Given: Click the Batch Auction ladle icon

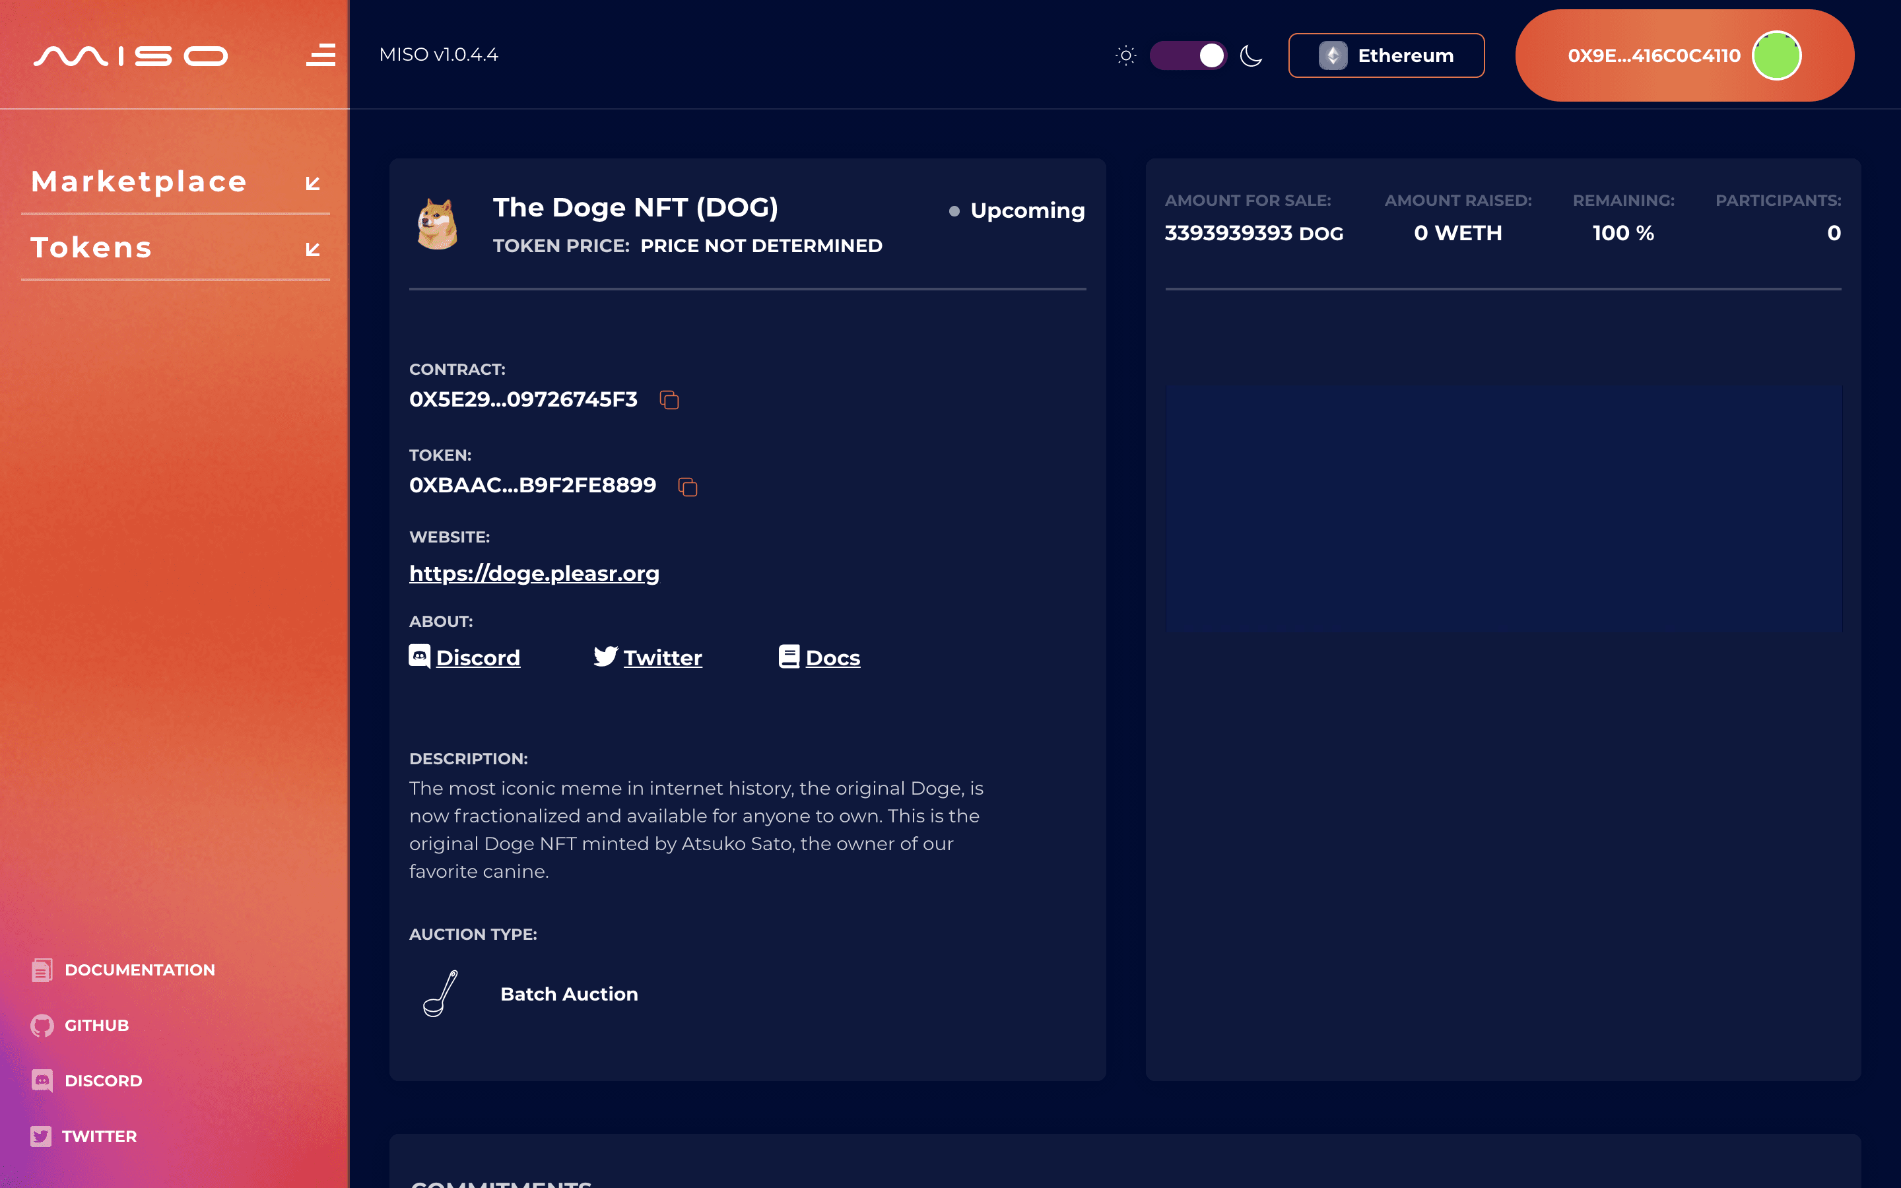Looking at the screenshot, I should 441,993.
